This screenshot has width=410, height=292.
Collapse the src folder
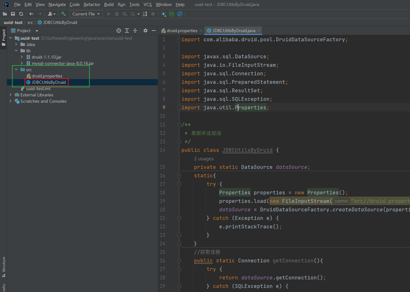[x=16, y=70]
